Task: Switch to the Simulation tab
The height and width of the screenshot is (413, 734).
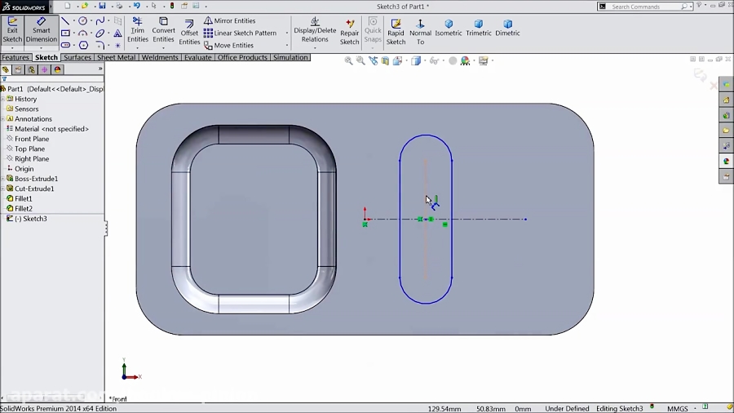Action: point(290,58)
